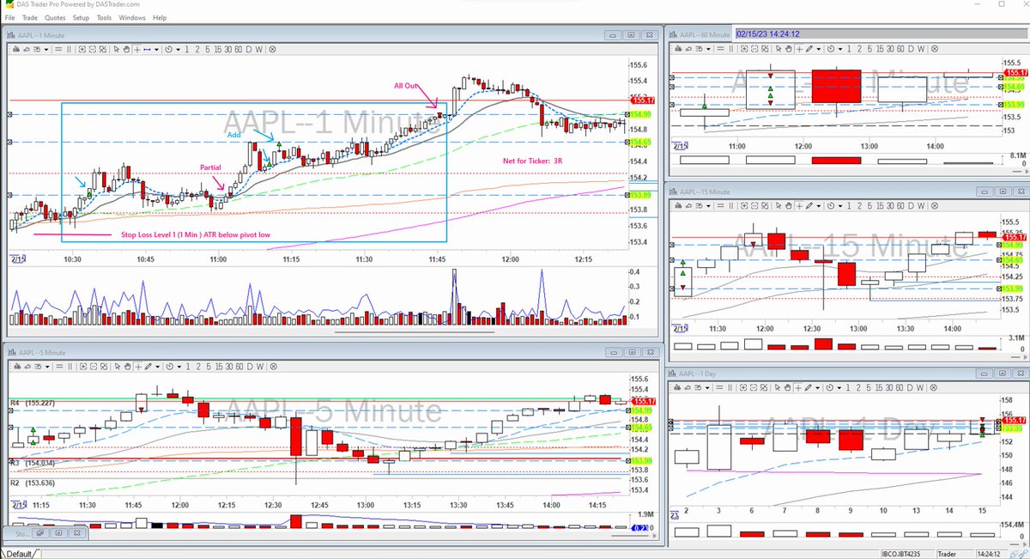Image resolution: width=1030 pixels, height=559 pixels.
Task: Select hand pan tool in 1 Minute chart
Action: (126, 50)
